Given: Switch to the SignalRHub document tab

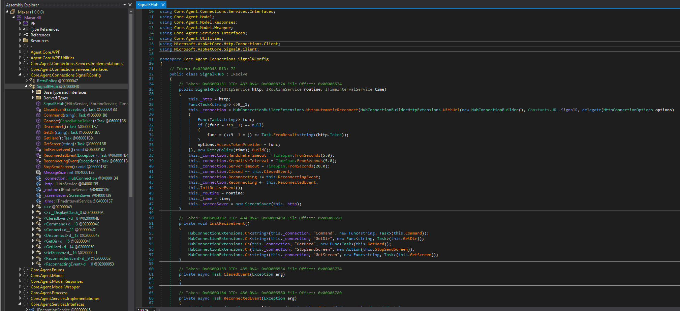Looking at the screenshot, I should point(148,5).
